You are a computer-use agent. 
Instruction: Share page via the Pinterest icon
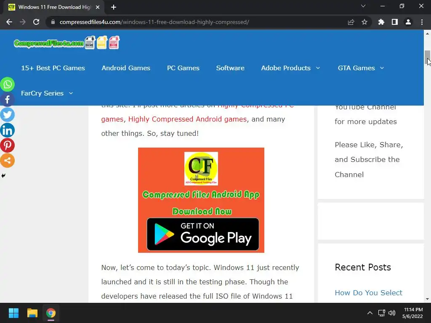(x=8, y=145)
